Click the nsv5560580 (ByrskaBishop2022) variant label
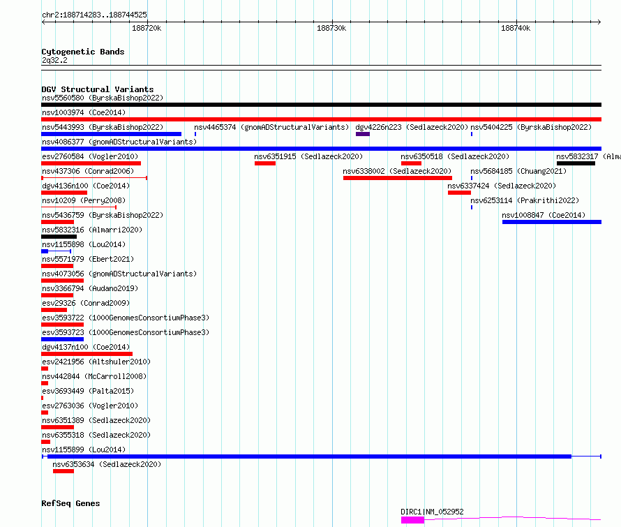Screen dimensions: 621x527 [103, 98]
